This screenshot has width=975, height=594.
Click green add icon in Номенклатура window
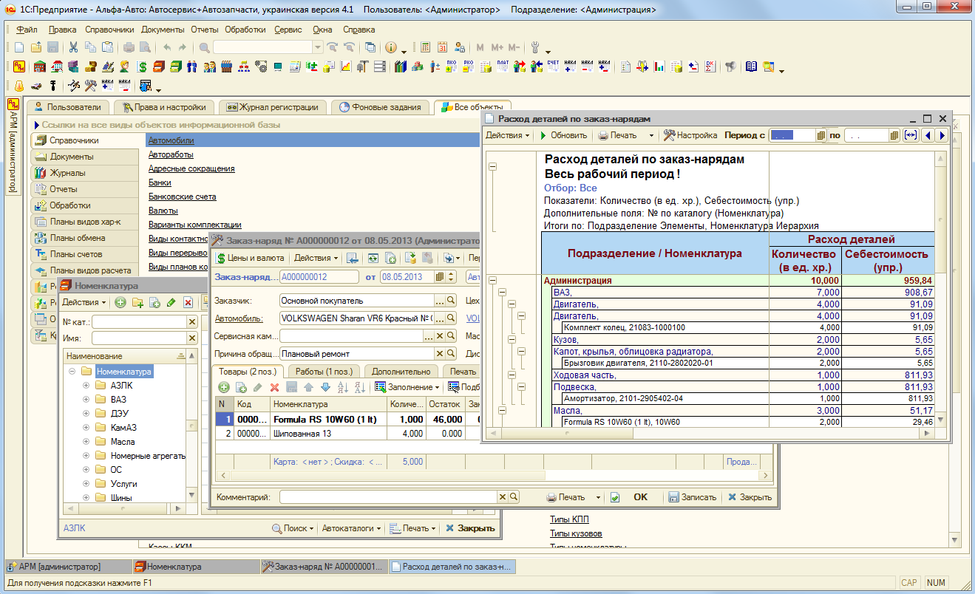120,302
